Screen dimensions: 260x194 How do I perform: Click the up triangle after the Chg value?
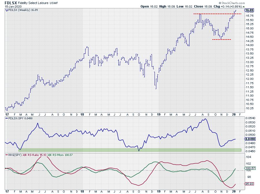pyautogui.click(x=244, y=7)
